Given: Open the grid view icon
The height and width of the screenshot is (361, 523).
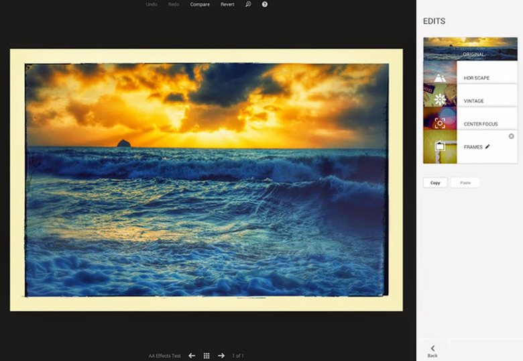Looking at the screenshot, I should (x=207, y=356).
